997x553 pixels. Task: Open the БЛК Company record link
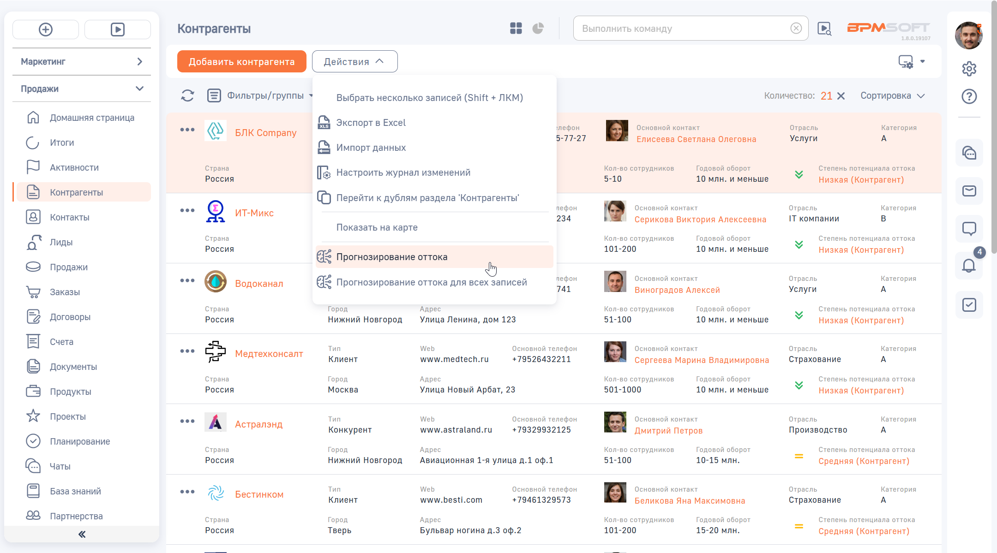pyautogui.click(x=266, y=133)
